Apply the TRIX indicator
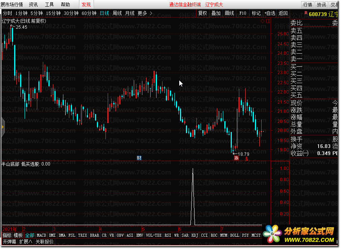This screenshot has width=341, height=249. (x=83, y=235)
